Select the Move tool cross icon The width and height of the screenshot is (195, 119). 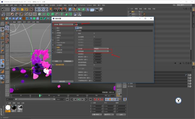pos(18,9)
